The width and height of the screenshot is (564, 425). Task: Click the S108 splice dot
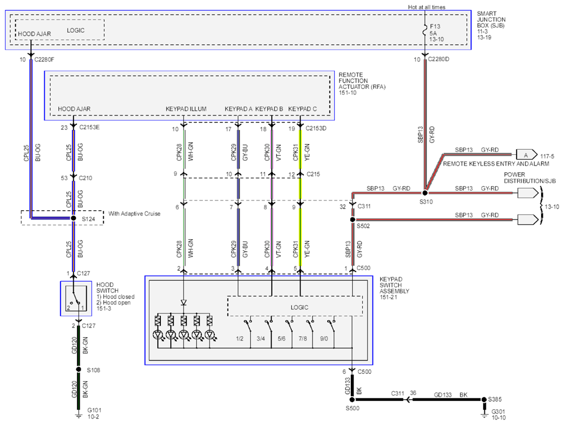coord(79,369)
